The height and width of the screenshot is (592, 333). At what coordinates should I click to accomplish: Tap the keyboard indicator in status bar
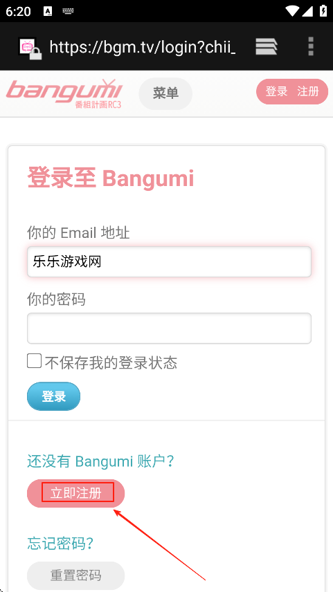(68, 10)
